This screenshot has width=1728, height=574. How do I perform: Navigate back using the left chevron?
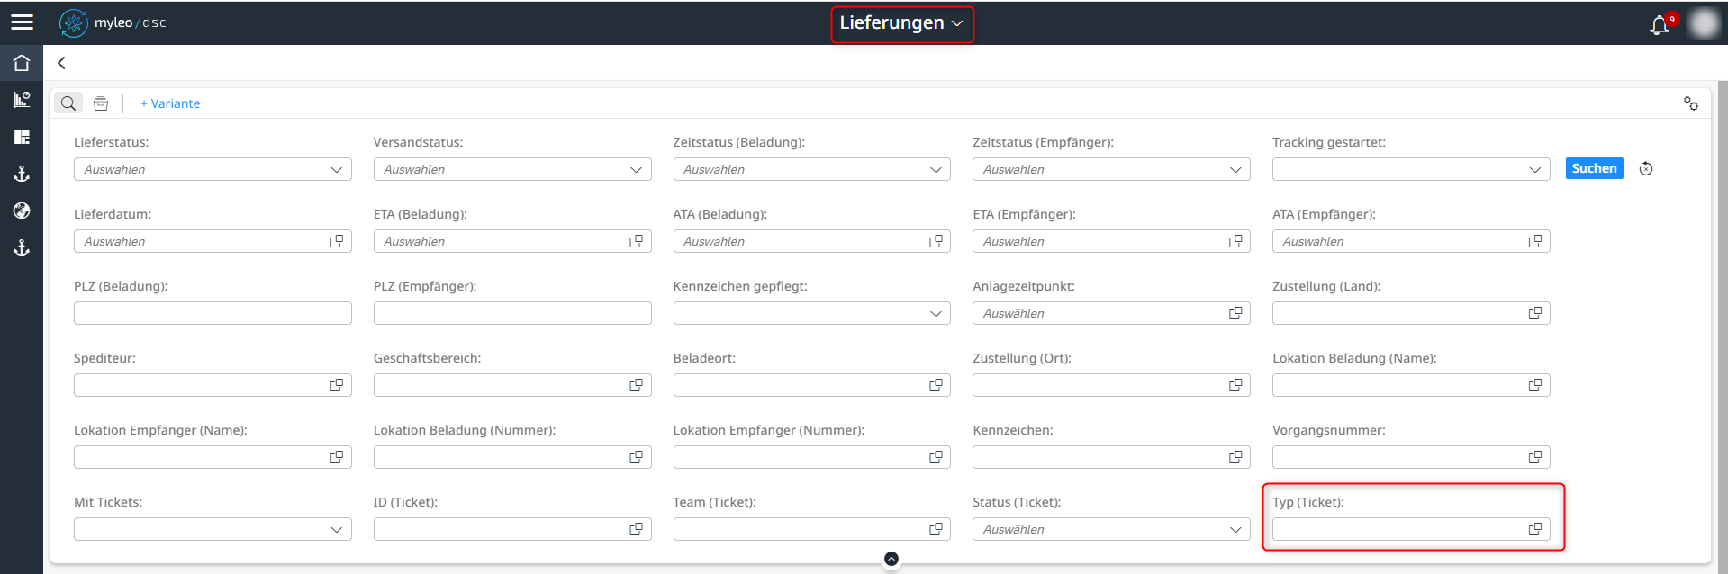pyautogui.click(x=60, y=63)
